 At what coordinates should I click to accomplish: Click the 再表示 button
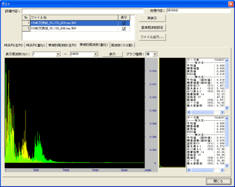click(152, 18)
